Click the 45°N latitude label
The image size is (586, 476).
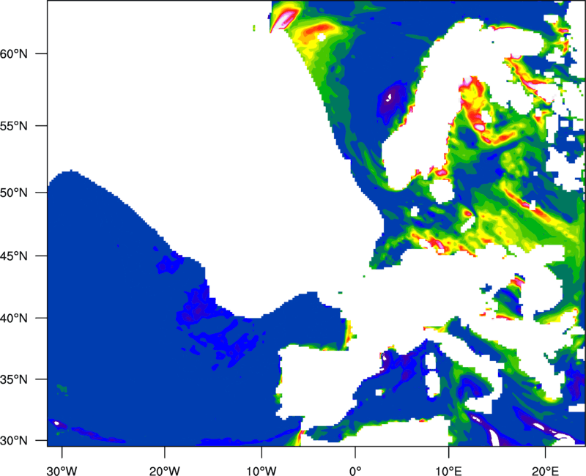click(x=14, y=256)
